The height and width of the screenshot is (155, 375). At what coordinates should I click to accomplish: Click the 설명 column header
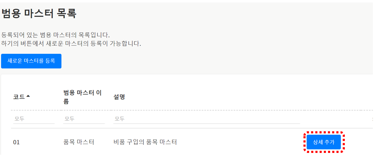coord(119,97)
